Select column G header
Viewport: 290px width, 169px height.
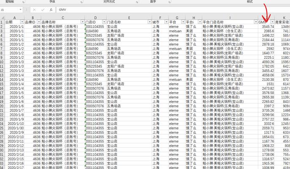click(177, 18)
